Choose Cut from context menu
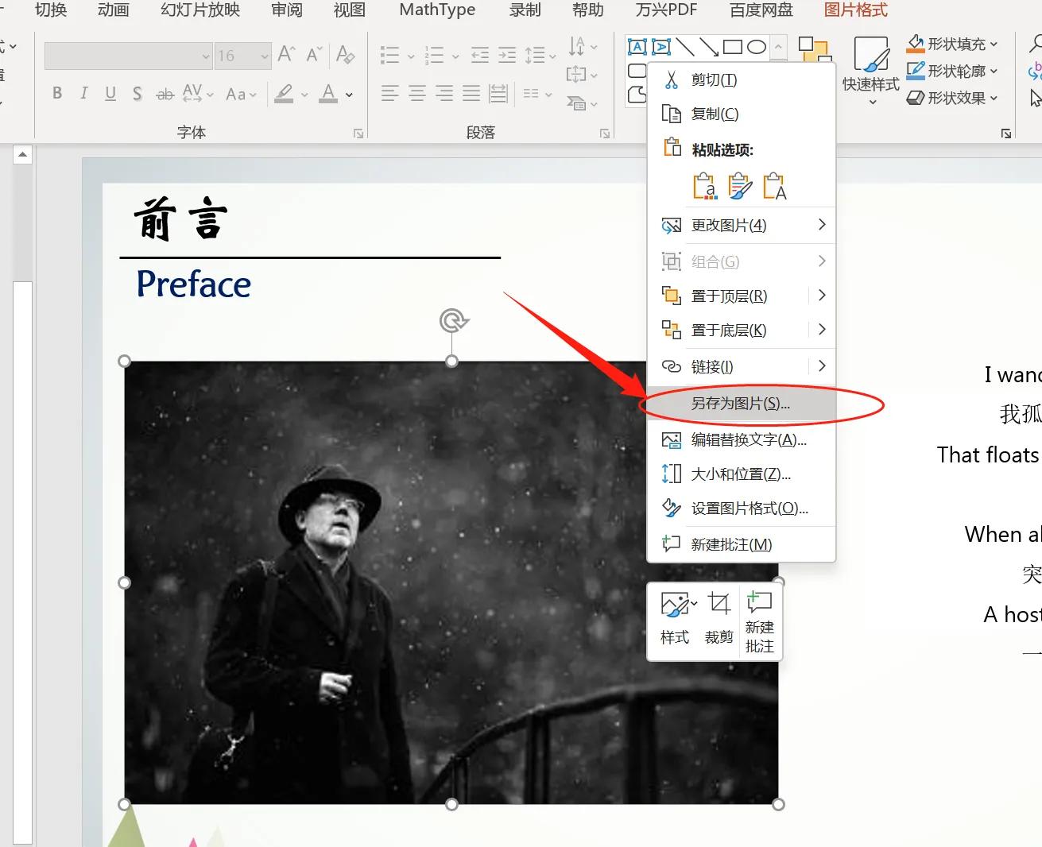The image size is (1042, 847). click(x=742, y=80)
